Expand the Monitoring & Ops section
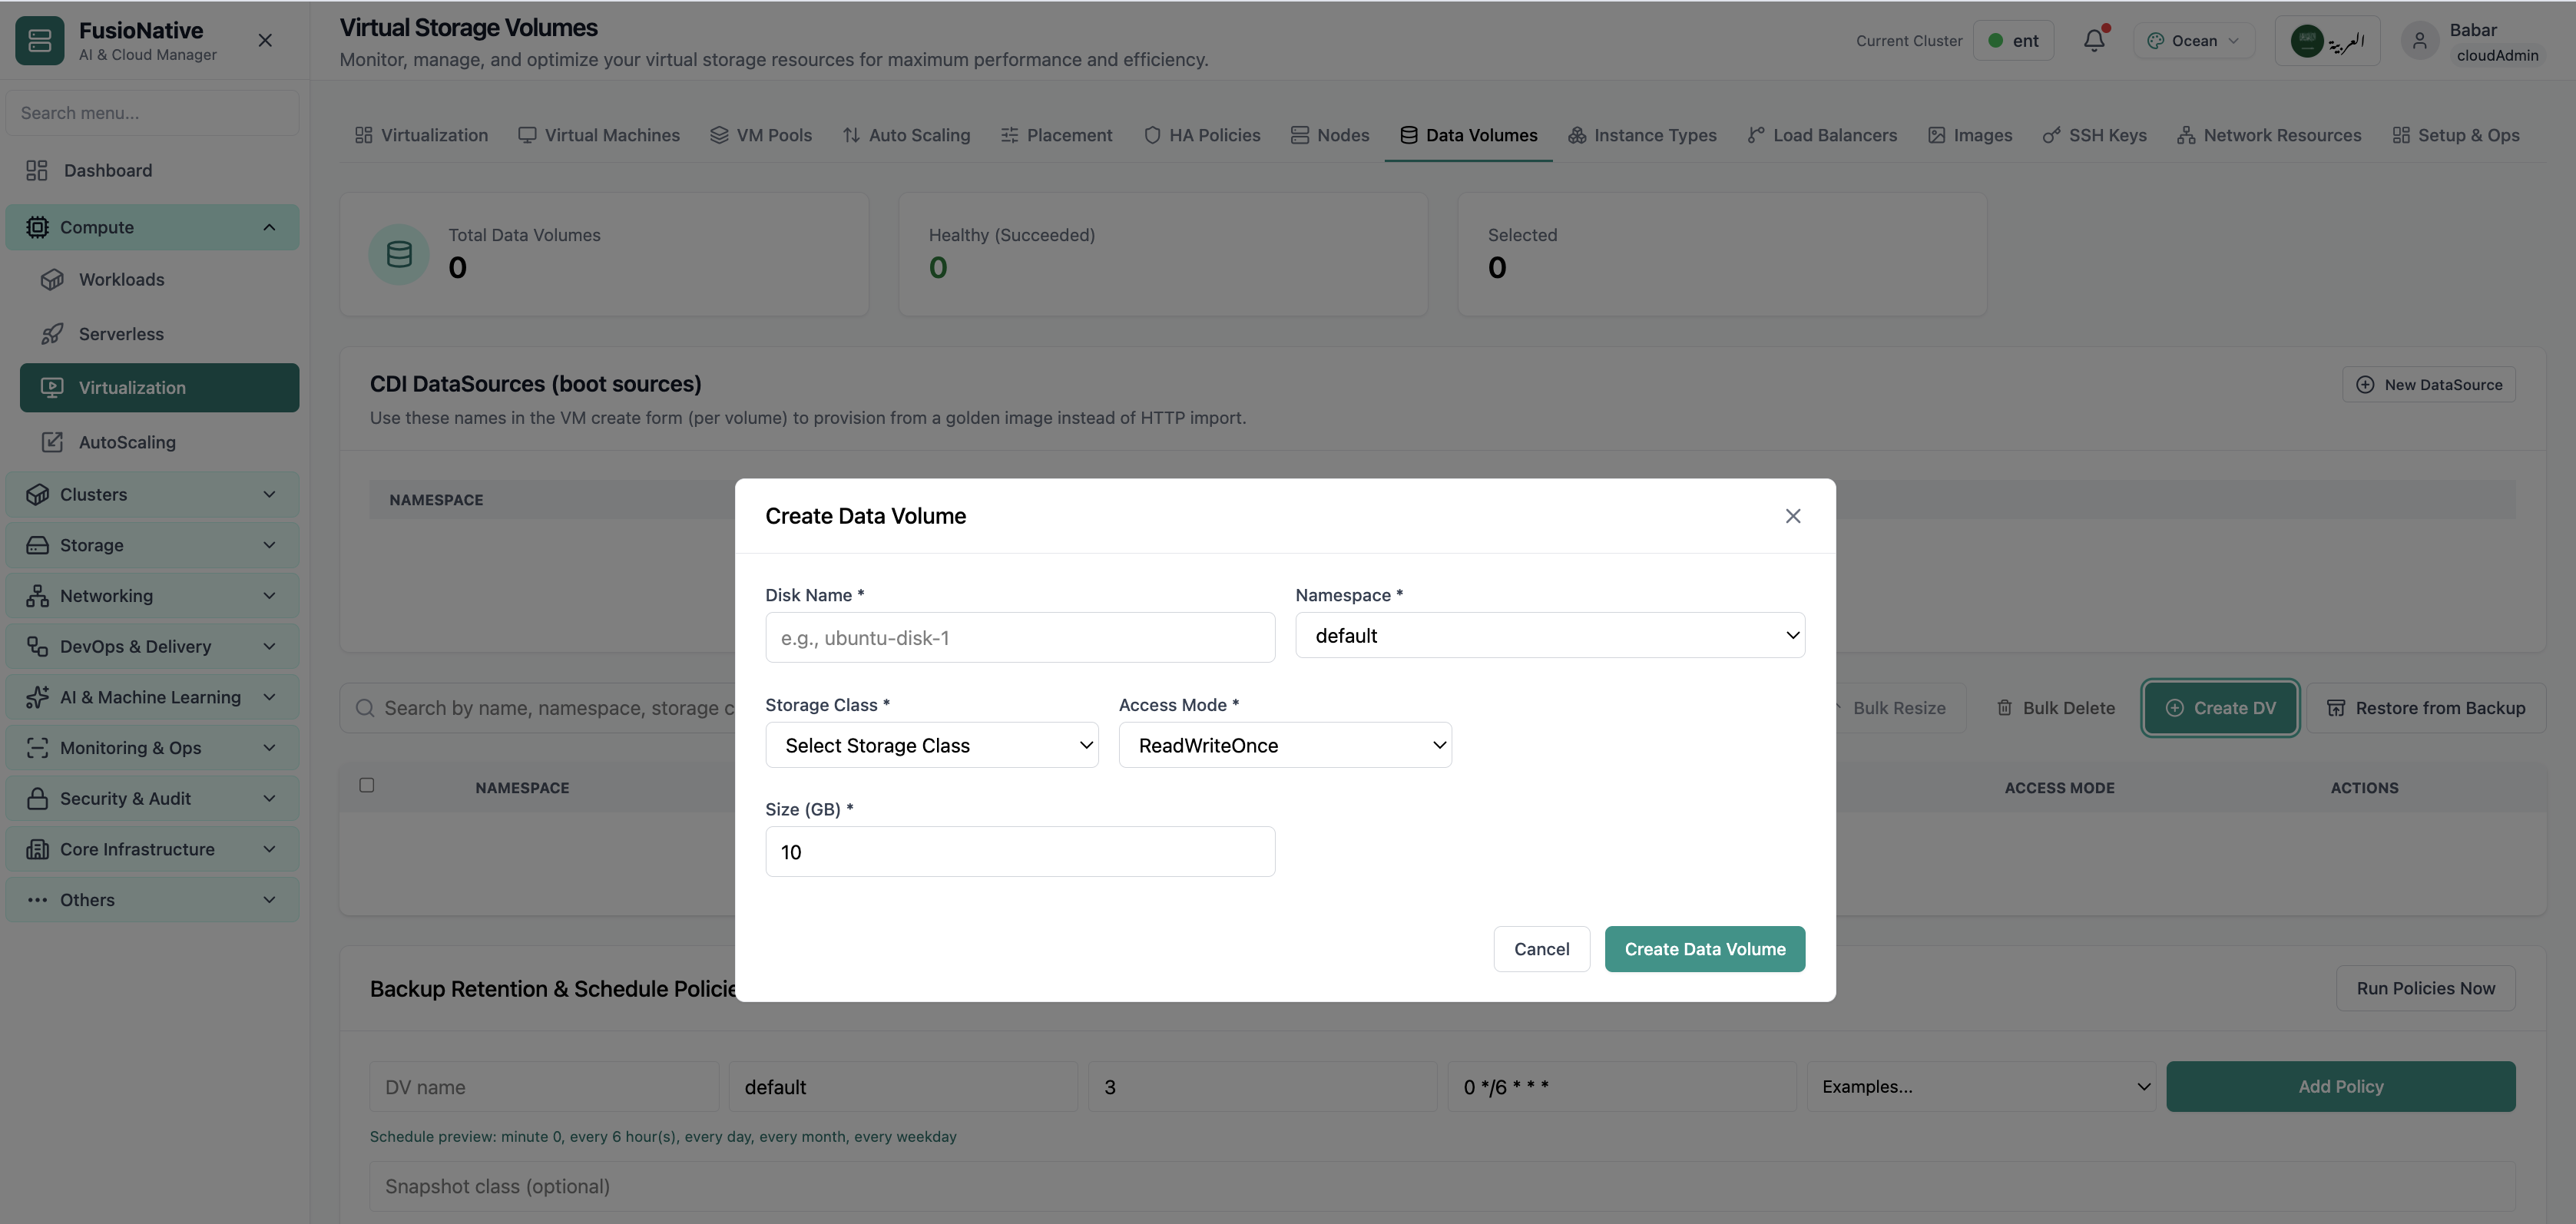Screen dimensions: 2576x1224 tap(152, 748)
